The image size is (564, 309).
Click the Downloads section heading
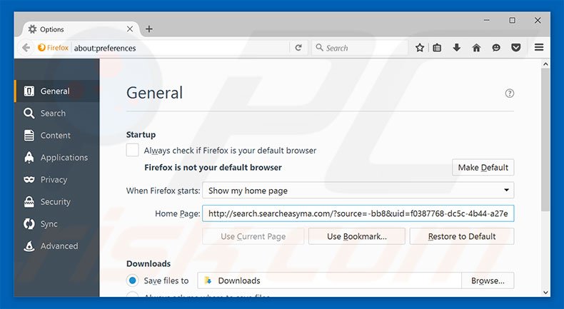click(148, 263)
